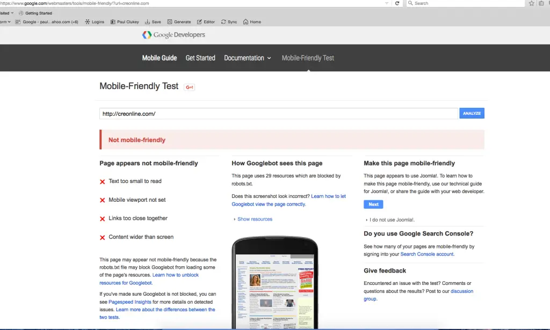Open the Editor toolbar item

206,21
